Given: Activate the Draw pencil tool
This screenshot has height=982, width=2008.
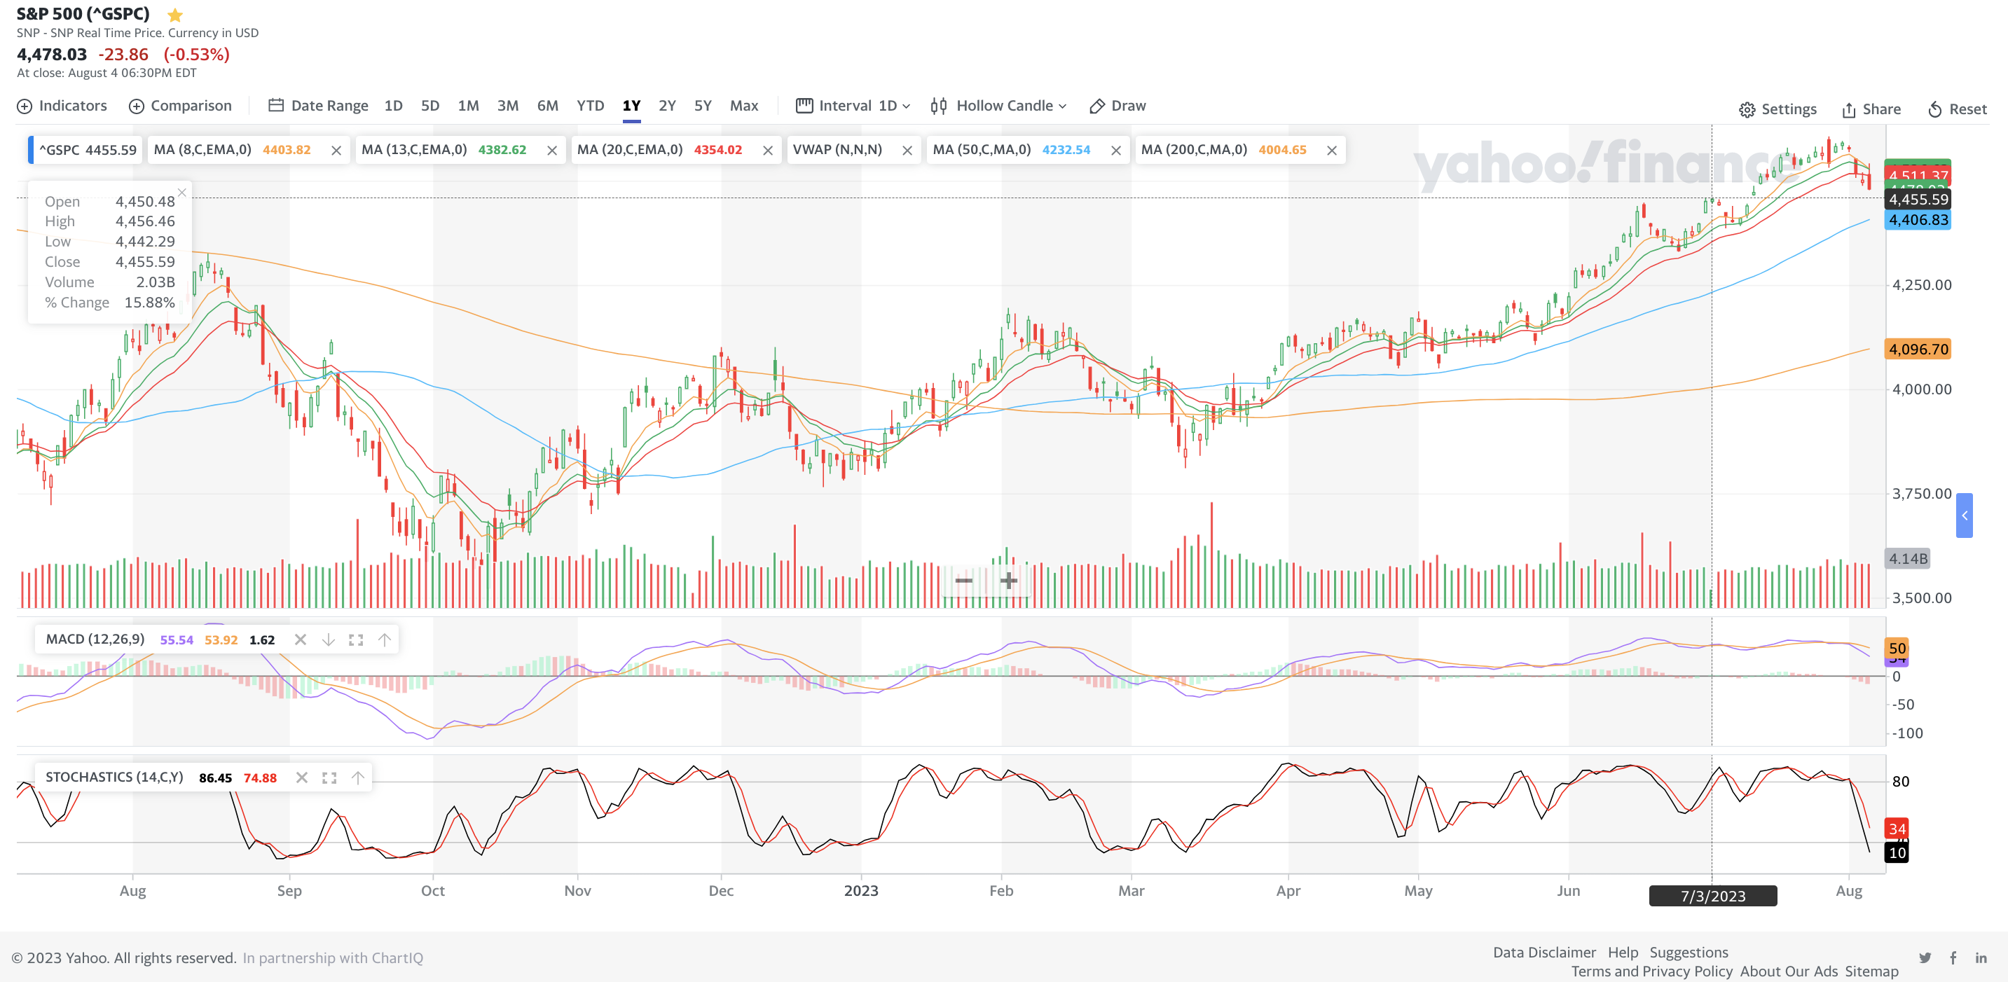Looking at the screenshot, I should pyautogui.click(x=1117, y=106).
